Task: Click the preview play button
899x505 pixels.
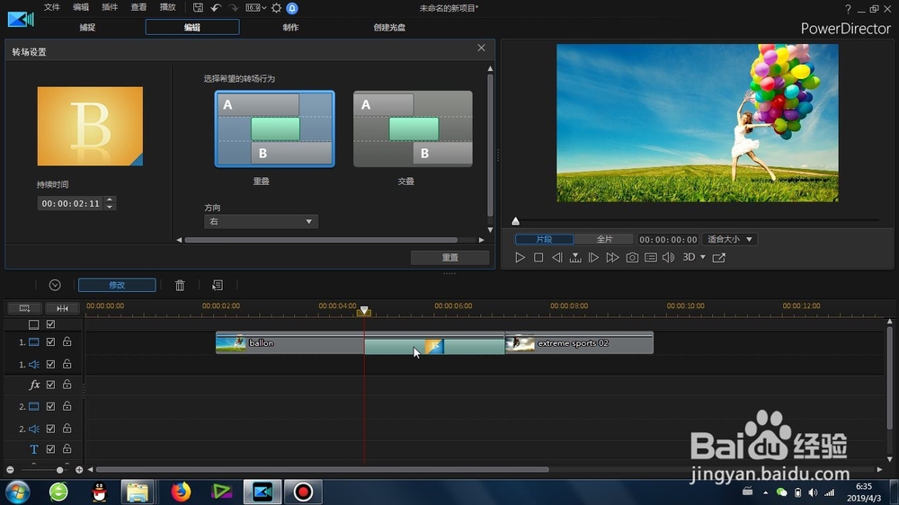Action: (x=520, y=257)
